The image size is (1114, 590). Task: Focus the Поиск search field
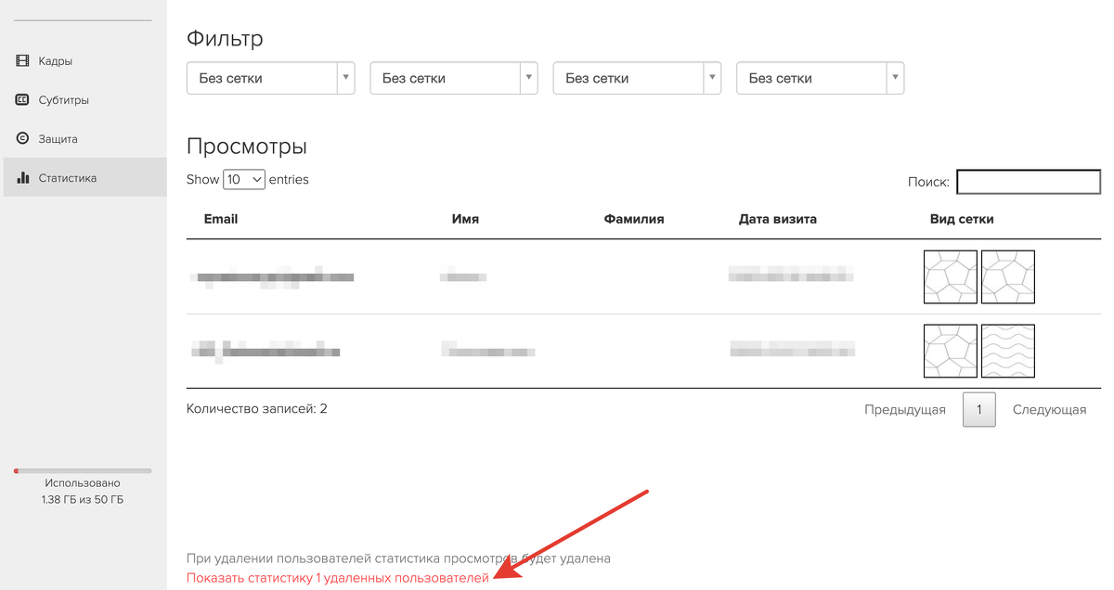point(1029,182)
